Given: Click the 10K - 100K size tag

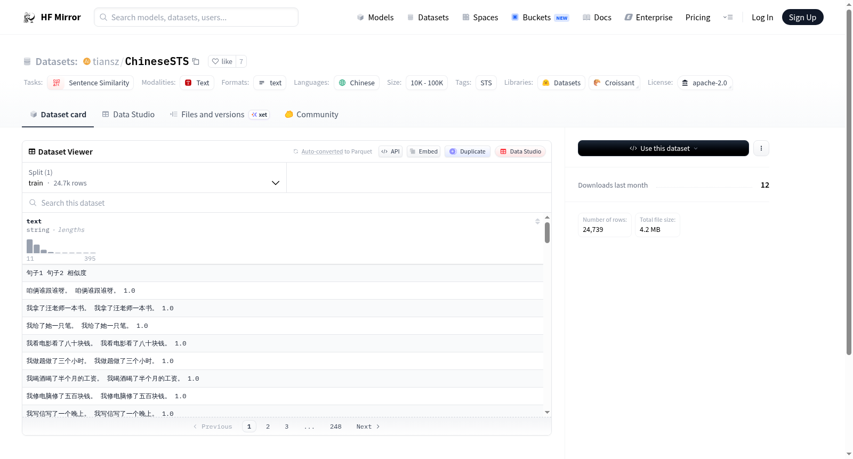Looking at the screenshot, I should pyautogui.click(x=426, y=83).
